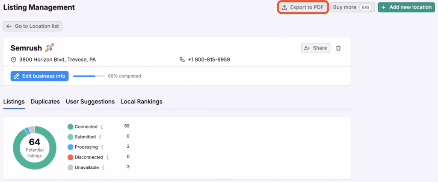The image size is (438, 182).
Task: Add a new location
Action: pos(406,7)
